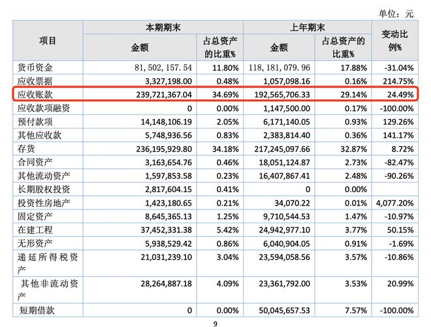431x327 pixels.
Task: Select the 长期股权投资 row label
Action: tap(44, 189)
